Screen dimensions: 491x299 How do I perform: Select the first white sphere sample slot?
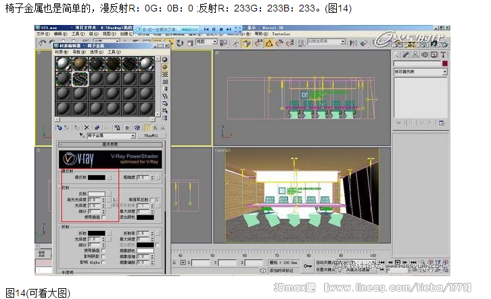[64, 63]
